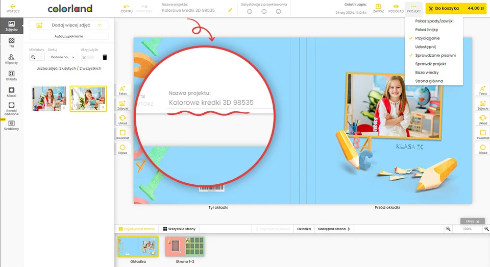490x267 pixels.
Task: Open the Maski panel
Action: pos(12,92)
